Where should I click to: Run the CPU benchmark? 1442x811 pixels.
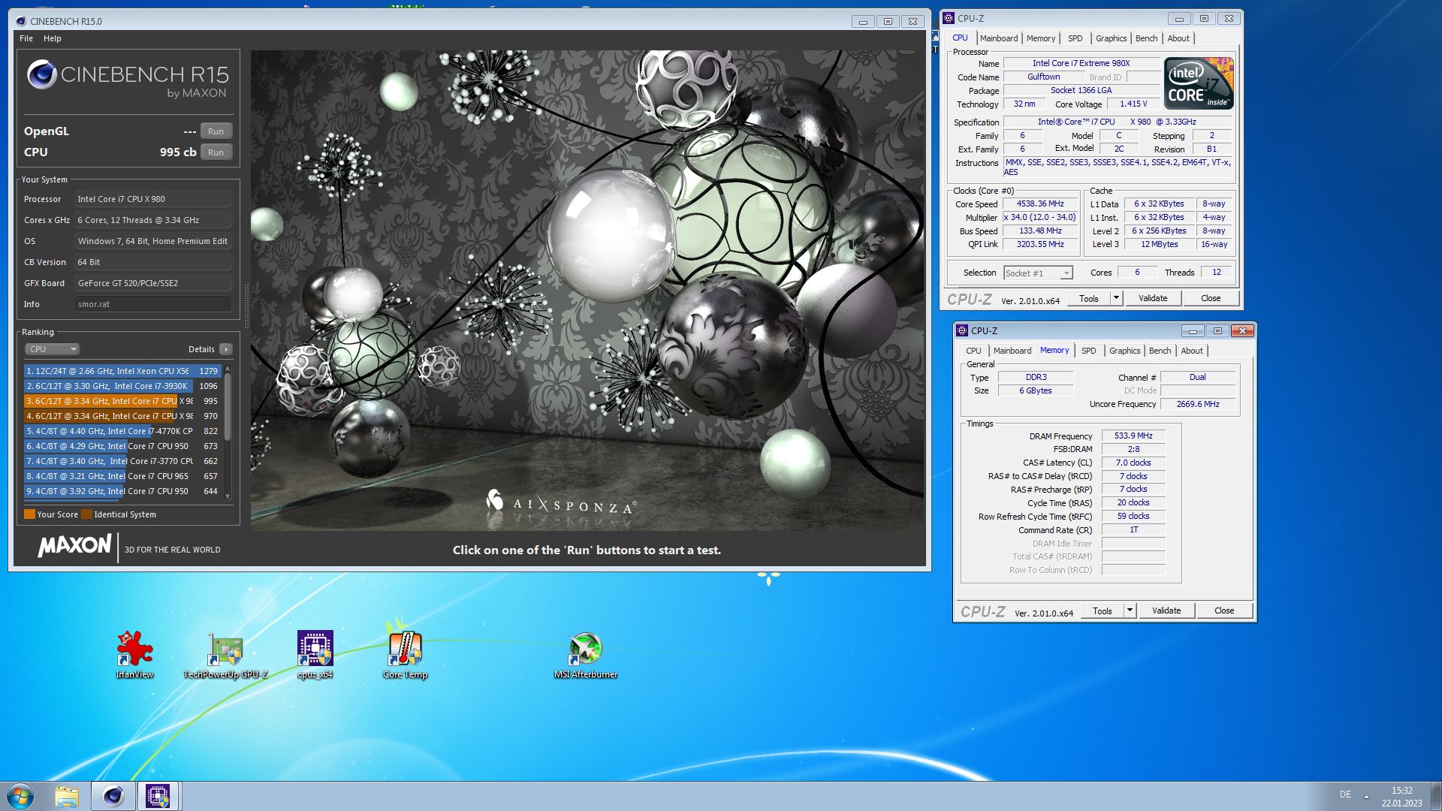(216, 152)
